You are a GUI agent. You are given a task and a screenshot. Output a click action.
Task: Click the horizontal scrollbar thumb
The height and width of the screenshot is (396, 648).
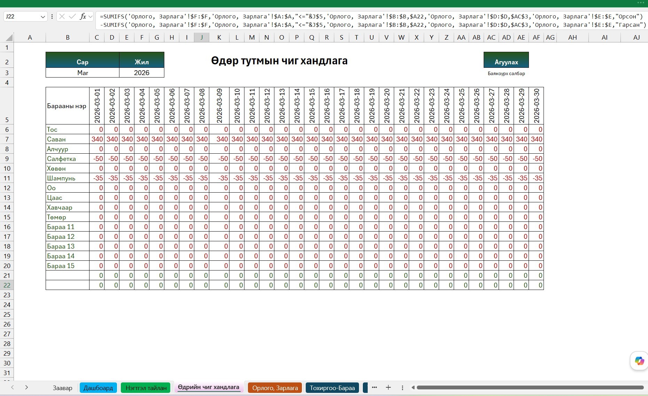[x=530, y=388]
